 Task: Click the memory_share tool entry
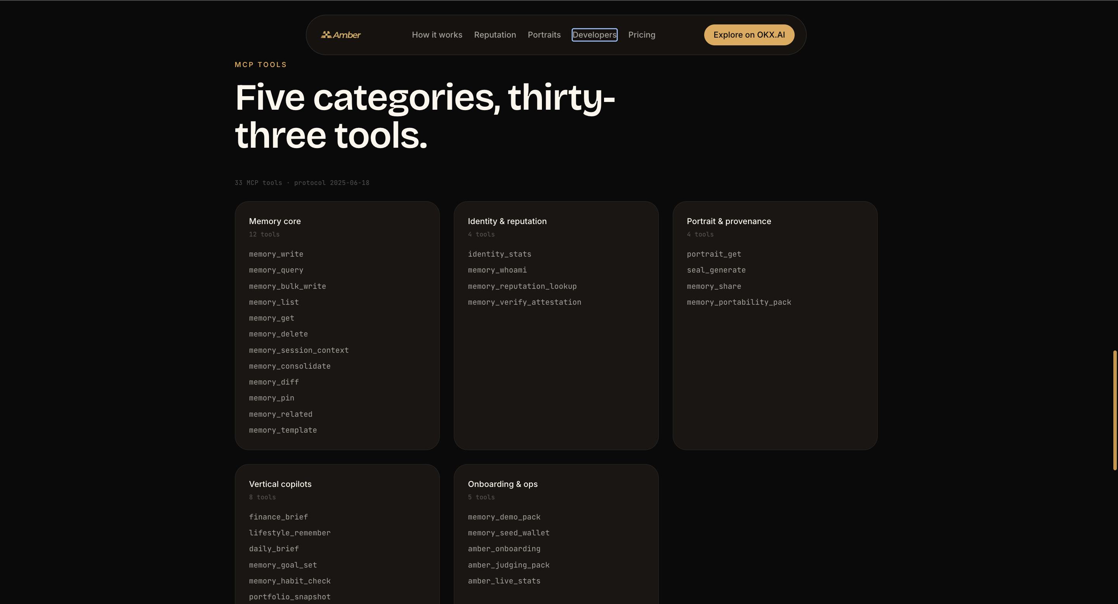click(x=714, y=286)
